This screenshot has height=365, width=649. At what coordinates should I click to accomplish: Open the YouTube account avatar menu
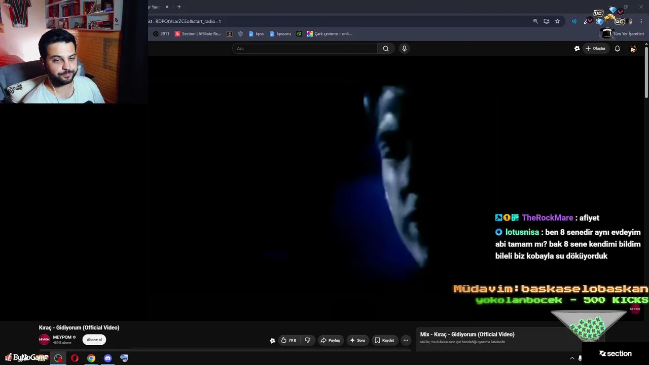coord(633,49)
